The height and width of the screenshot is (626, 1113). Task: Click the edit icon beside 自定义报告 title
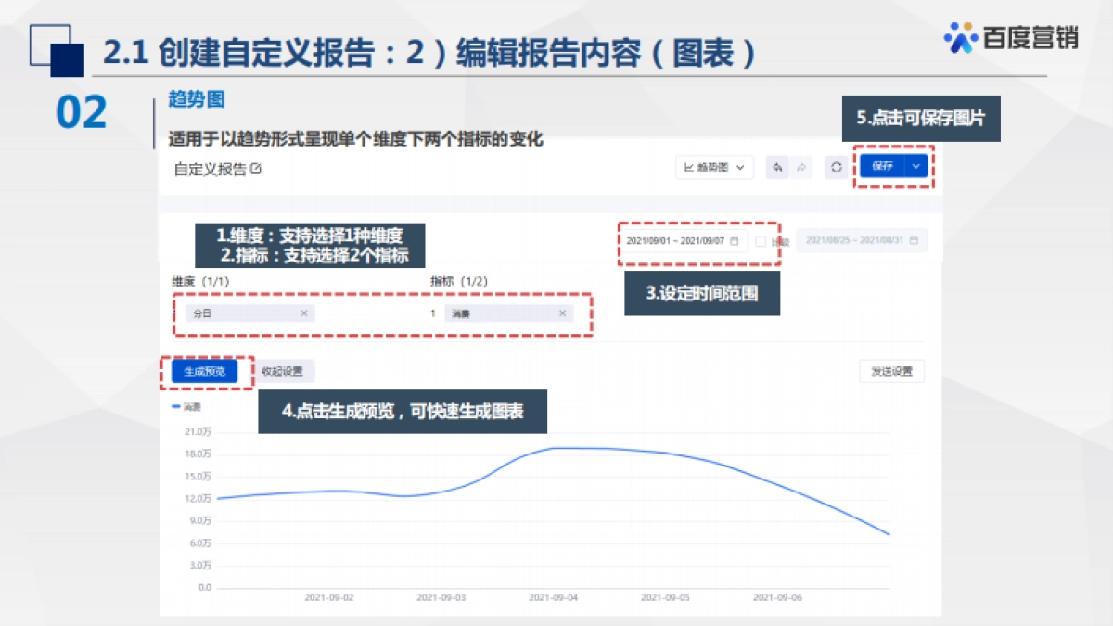256,169
